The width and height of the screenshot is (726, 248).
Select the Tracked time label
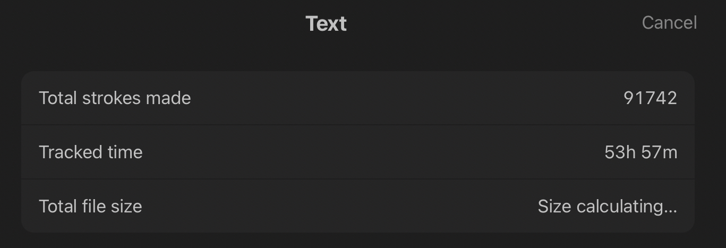[91, 152]
